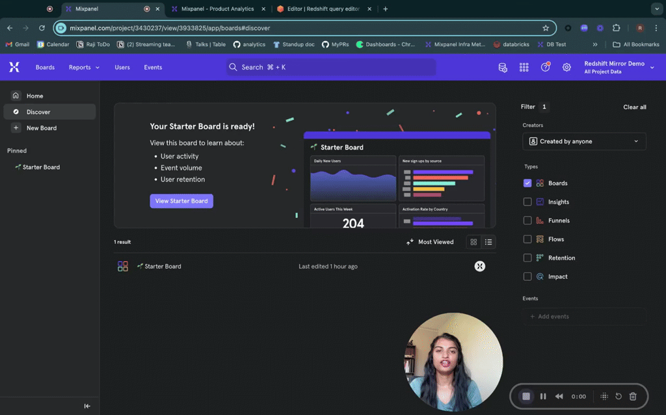Viewport: 666px width, 415px height.
Task: Switch to list view layout
Action: (x=488, y=242)
